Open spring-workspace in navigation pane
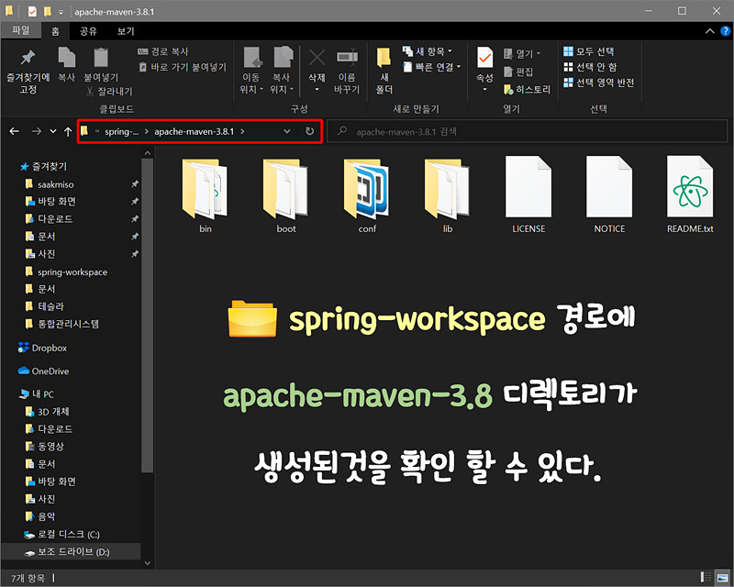The image size is (734, 587). tap(65, 272)
